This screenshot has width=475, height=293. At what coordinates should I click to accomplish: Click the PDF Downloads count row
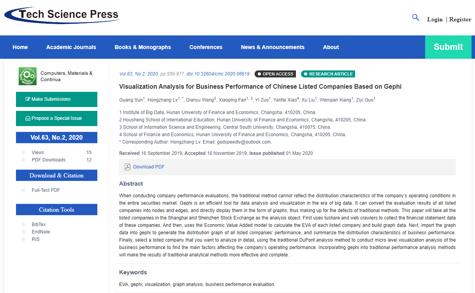tap(56, 160)
